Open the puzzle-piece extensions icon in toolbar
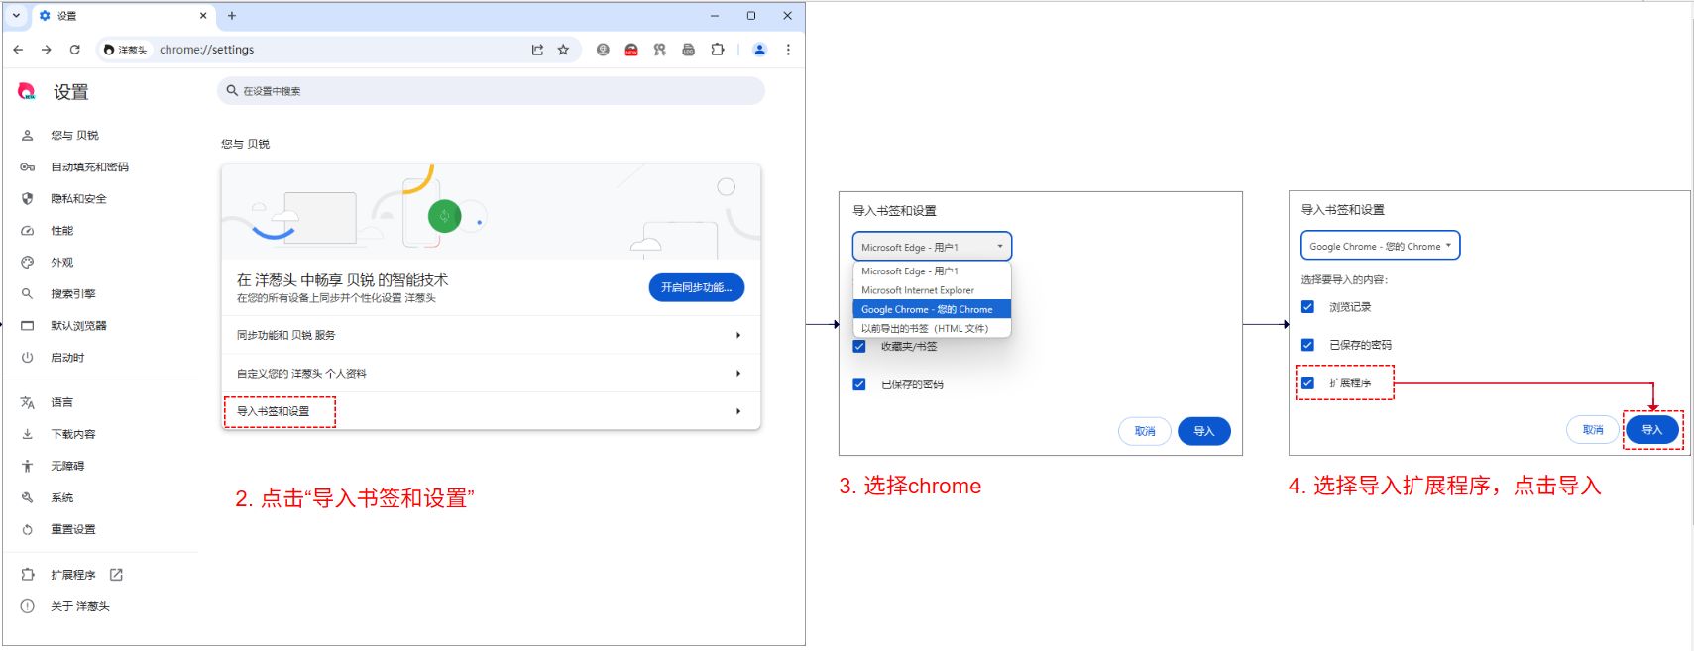The height and width of the screenshot is (651, 1694). click(x=718, y=50)
